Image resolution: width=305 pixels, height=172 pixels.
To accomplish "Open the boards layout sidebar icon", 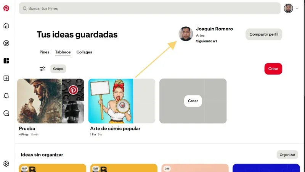I will click(6, 61).
